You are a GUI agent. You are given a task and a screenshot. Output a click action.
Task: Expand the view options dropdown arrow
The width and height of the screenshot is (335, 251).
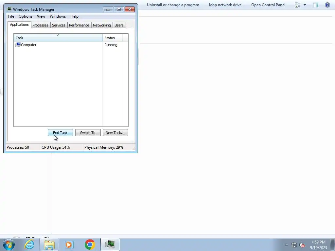tap(305, 5)
